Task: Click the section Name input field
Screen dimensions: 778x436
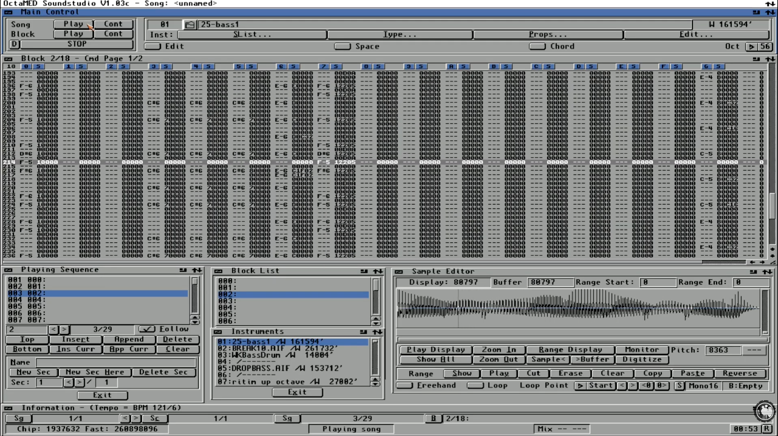Action: coord(115,363)
